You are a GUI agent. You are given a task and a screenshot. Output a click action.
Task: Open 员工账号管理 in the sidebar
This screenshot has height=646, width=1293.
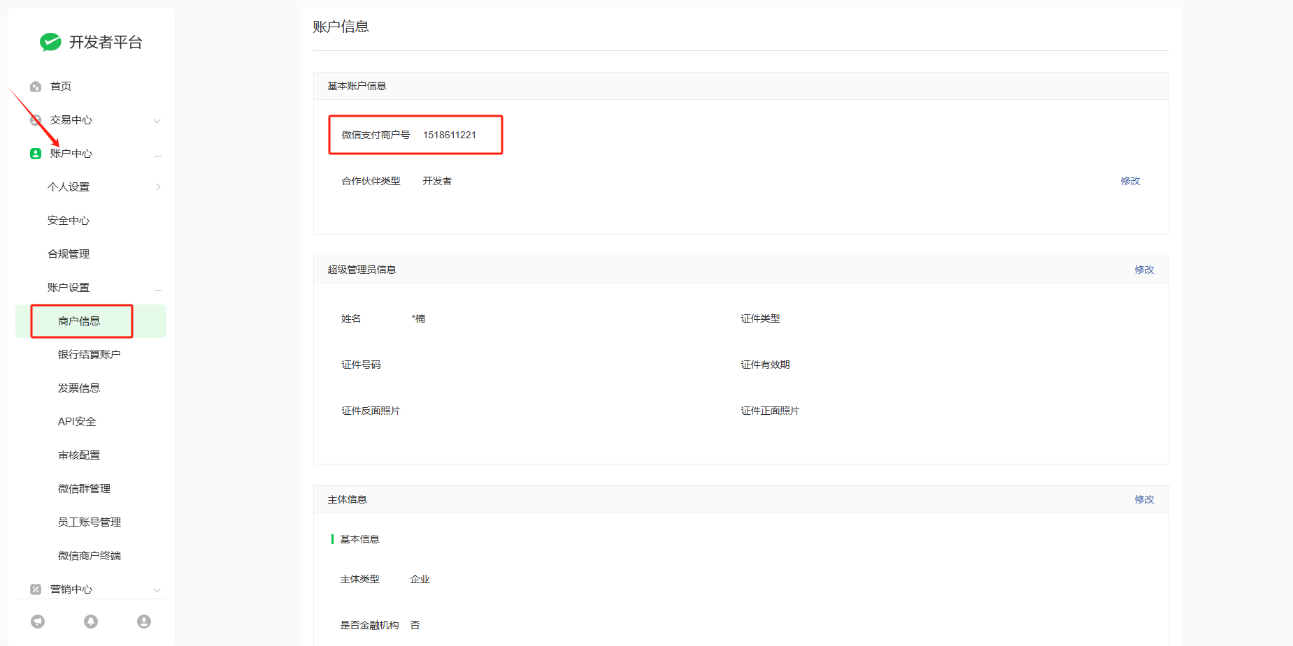point(90,522)
